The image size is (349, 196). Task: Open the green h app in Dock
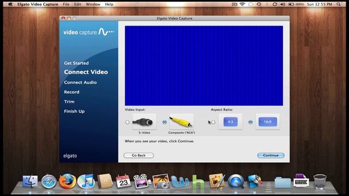click(198, 182)
